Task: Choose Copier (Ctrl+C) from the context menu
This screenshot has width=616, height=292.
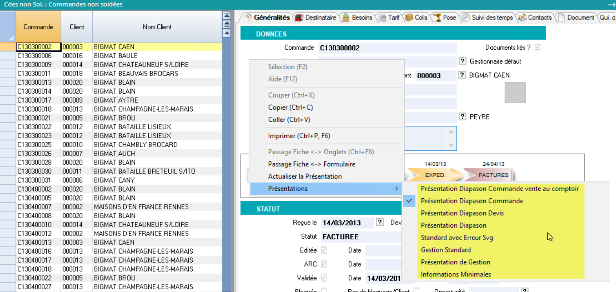Action: 290,108
